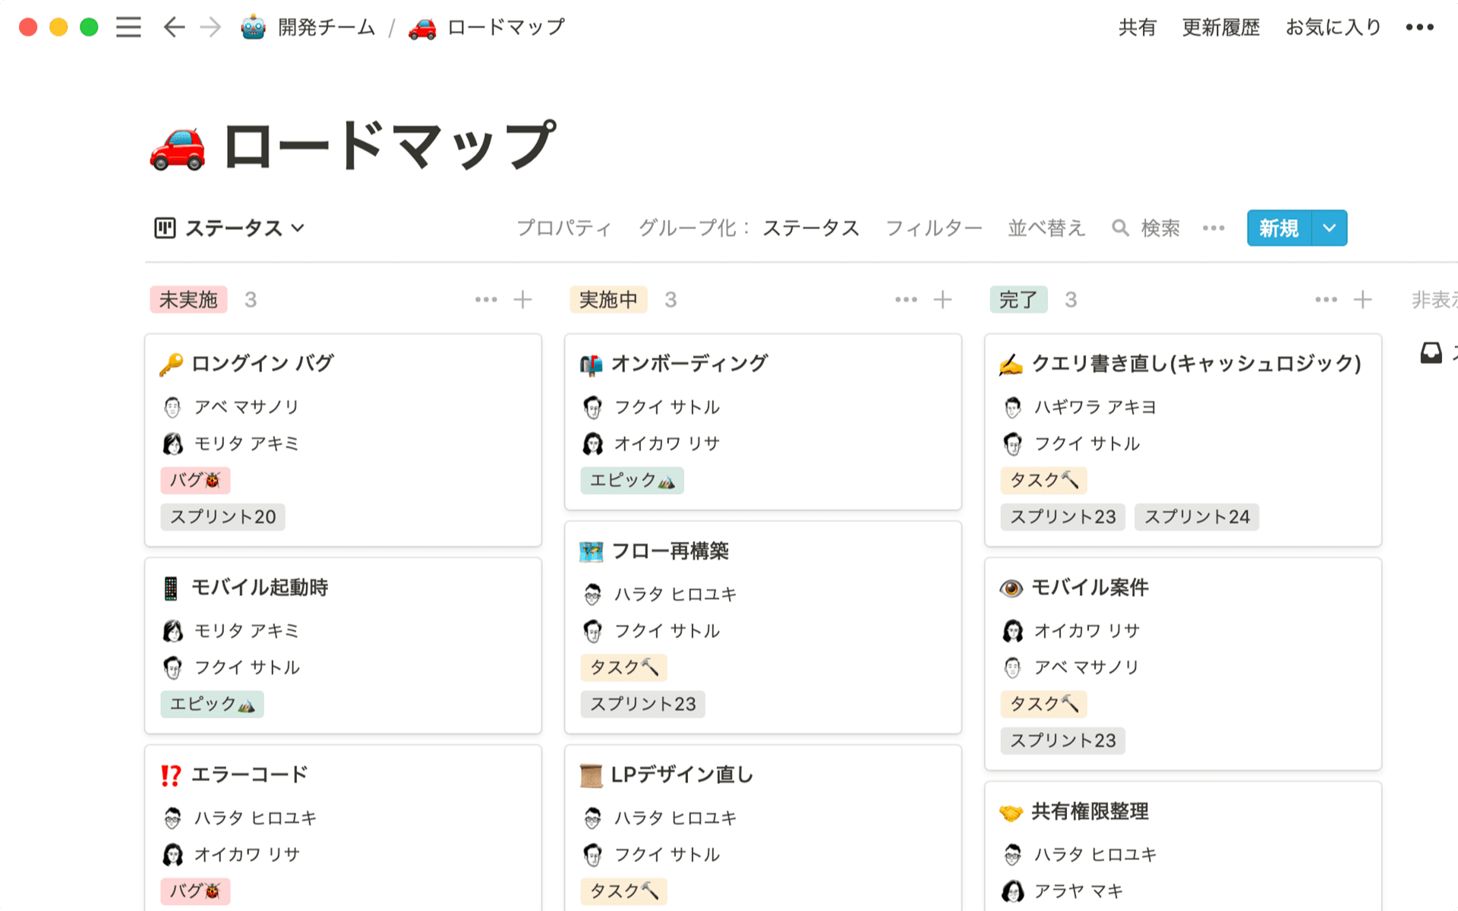Open the ステータス view dropdown chevron
This screenshot has height=911, width=1458.
[298, 228]
